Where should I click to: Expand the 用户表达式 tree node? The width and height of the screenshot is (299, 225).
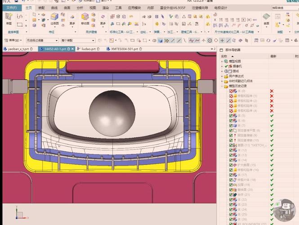pos(222,76)
